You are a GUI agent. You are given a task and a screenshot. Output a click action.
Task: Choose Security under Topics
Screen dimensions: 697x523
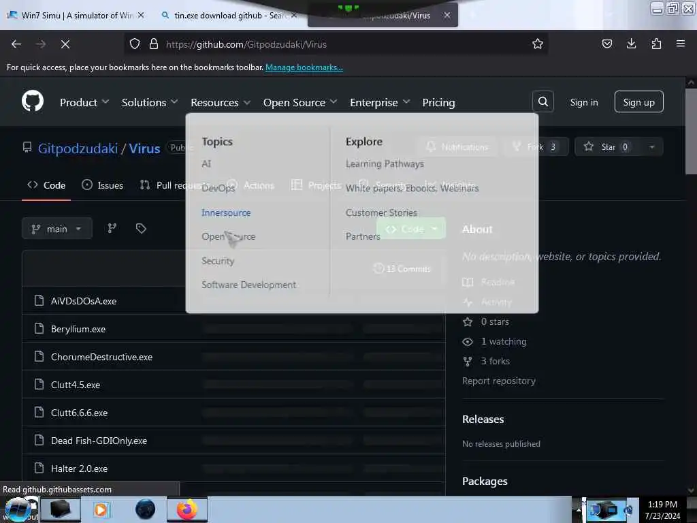pos(217,261)
